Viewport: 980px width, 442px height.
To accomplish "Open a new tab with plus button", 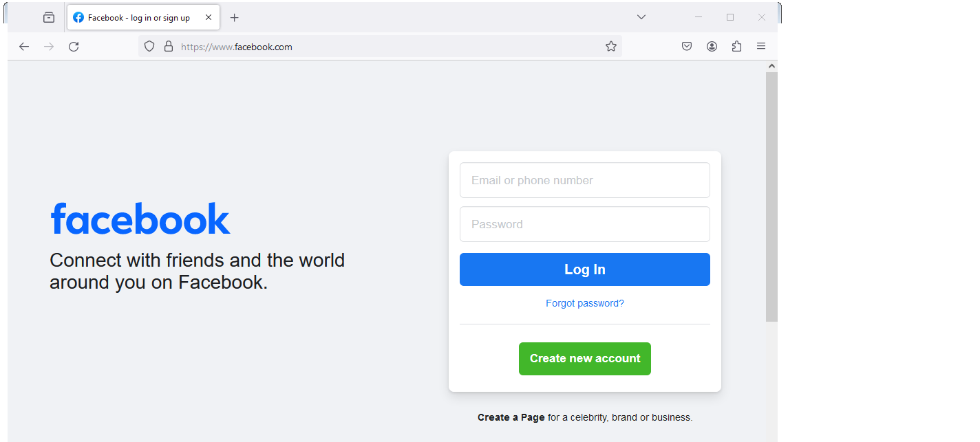I will coord(235,18).
